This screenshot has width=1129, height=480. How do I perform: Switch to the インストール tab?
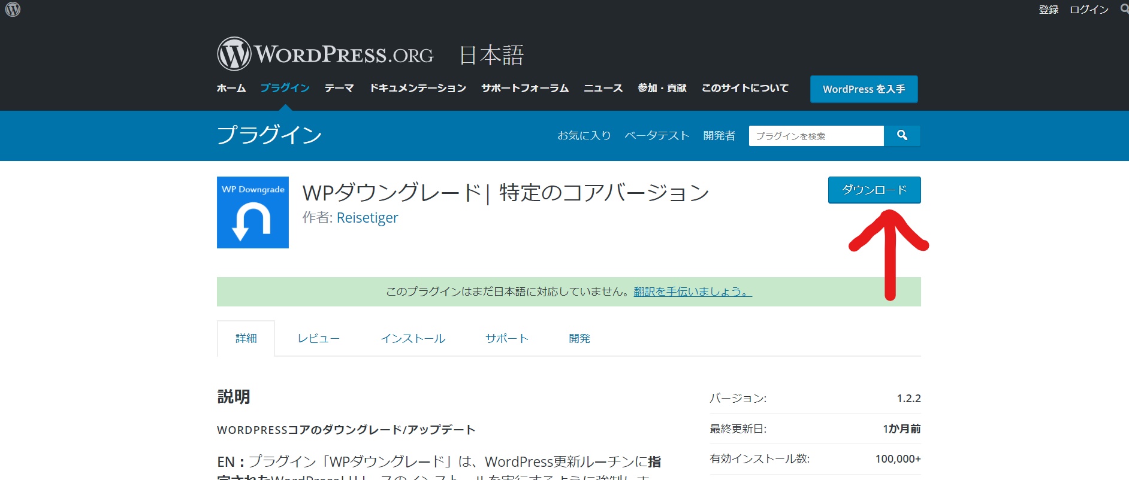coord(413,338)
